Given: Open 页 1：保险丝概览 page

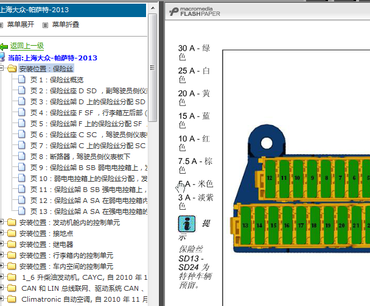Looking at the screenshot, I should (57, 80).
